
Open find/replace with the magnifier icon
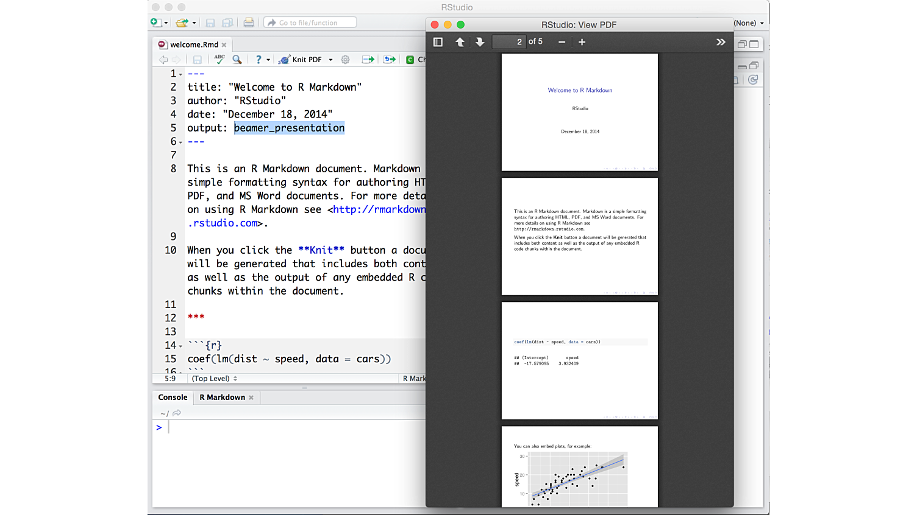(x=237, y=59)
